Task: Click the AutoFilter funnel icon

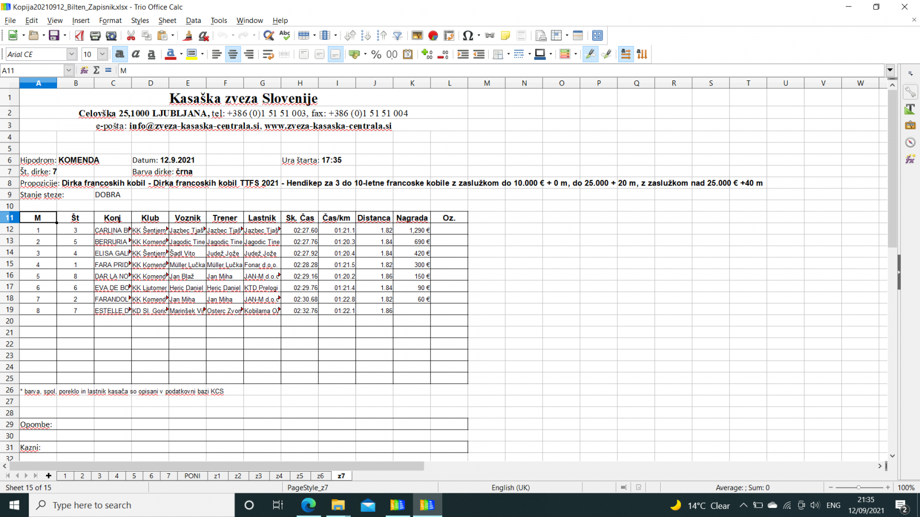Action: pyautogui.click(x=397, y=36)
